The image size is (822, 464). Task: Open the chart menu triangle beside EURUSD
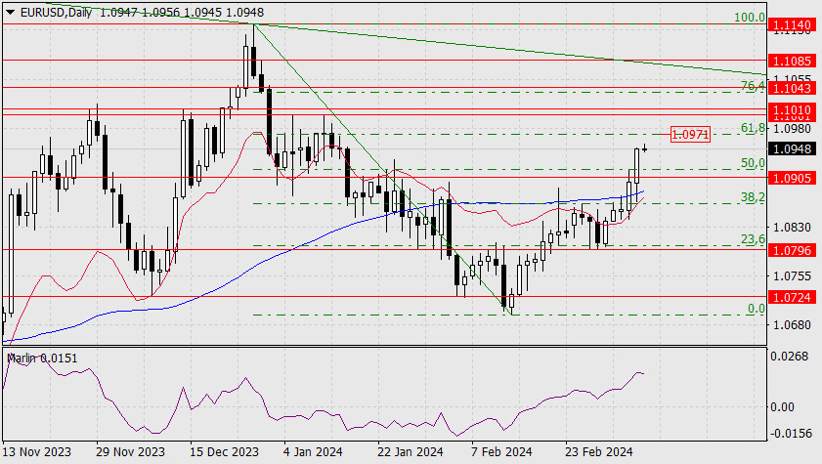click(x=11, y=12)
